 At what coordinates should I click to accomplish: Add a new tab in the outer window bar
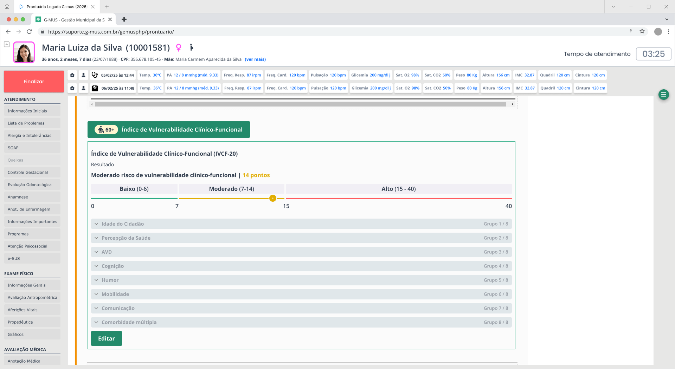107,6
